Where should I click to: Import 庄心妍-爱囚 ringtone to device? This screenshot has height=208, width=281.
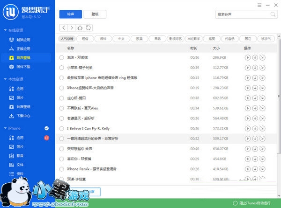(x=262, y=98)
